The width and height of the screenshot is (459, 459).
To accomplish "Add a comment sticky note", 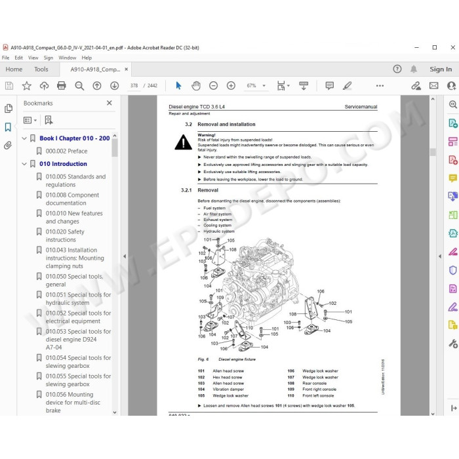I will (x=330, y=86).
